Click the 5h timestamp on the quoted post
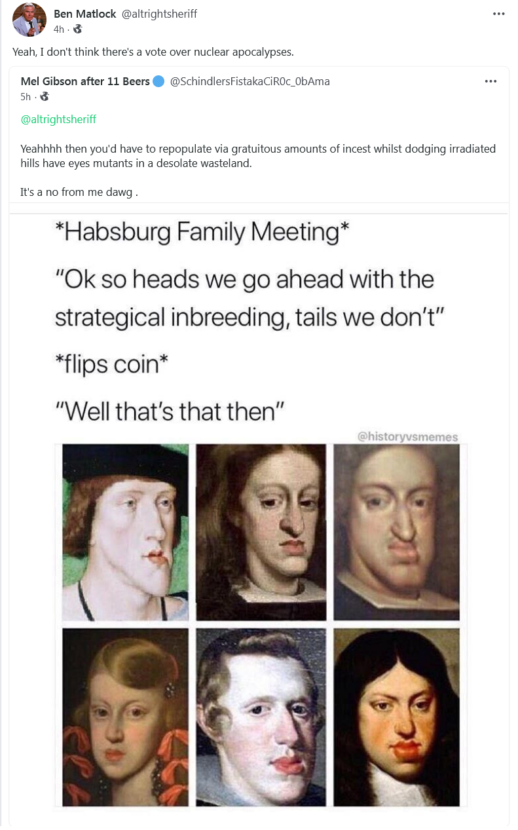The height and width of the screenshot is (830, 518). click(26, 96)
